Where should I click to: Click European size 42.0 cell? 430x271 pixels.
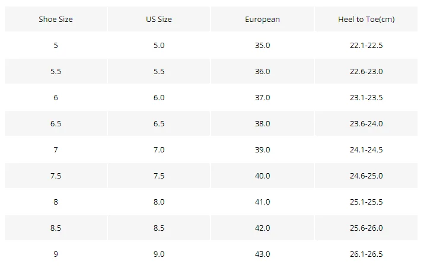click(x=262, y=228)
